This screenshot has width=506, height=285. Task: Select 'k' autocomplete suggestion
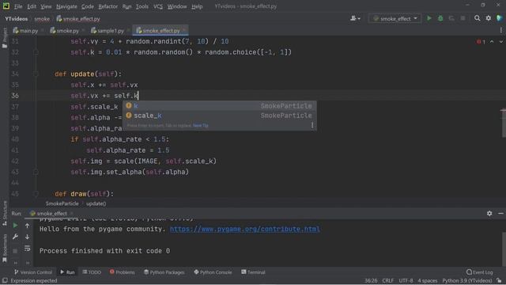click(220, 105)
